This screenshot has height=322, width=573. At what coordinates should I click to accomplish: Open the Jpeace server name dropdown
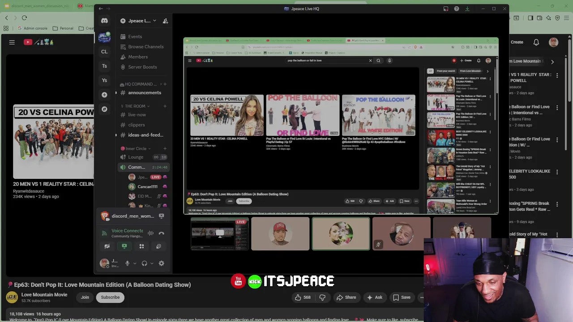pos(138,21)
